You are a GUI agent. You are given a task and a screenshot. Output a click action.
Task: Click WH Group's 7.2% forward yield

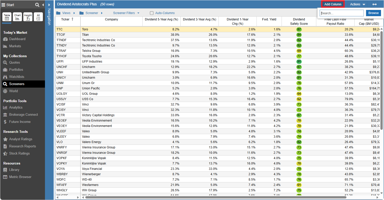269,190
